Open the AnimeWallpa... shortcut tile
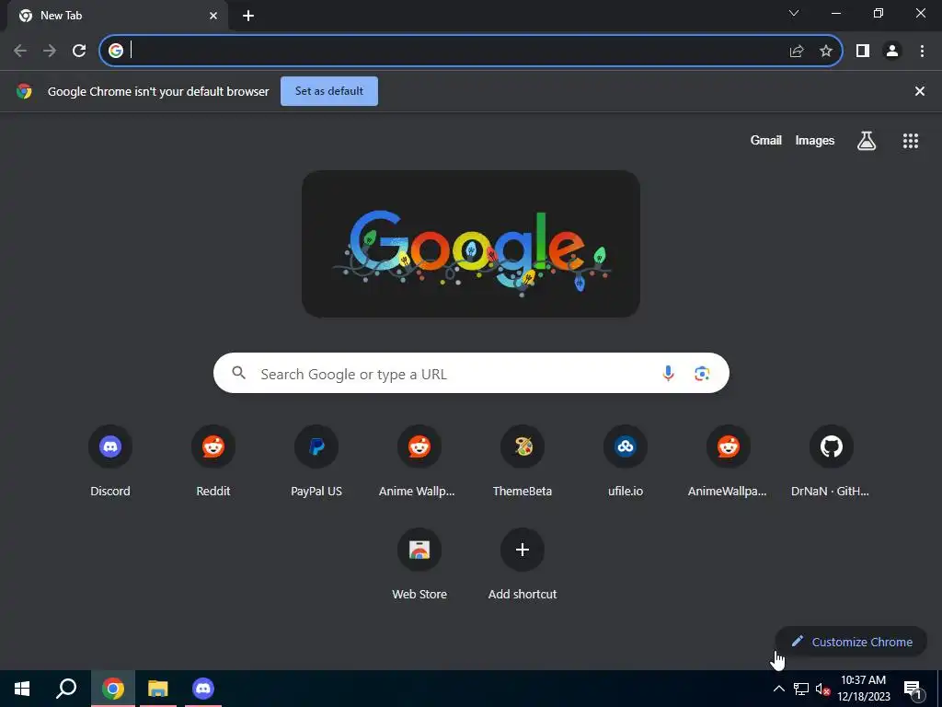This screenshot has width=942, height=707. [729, 461]
